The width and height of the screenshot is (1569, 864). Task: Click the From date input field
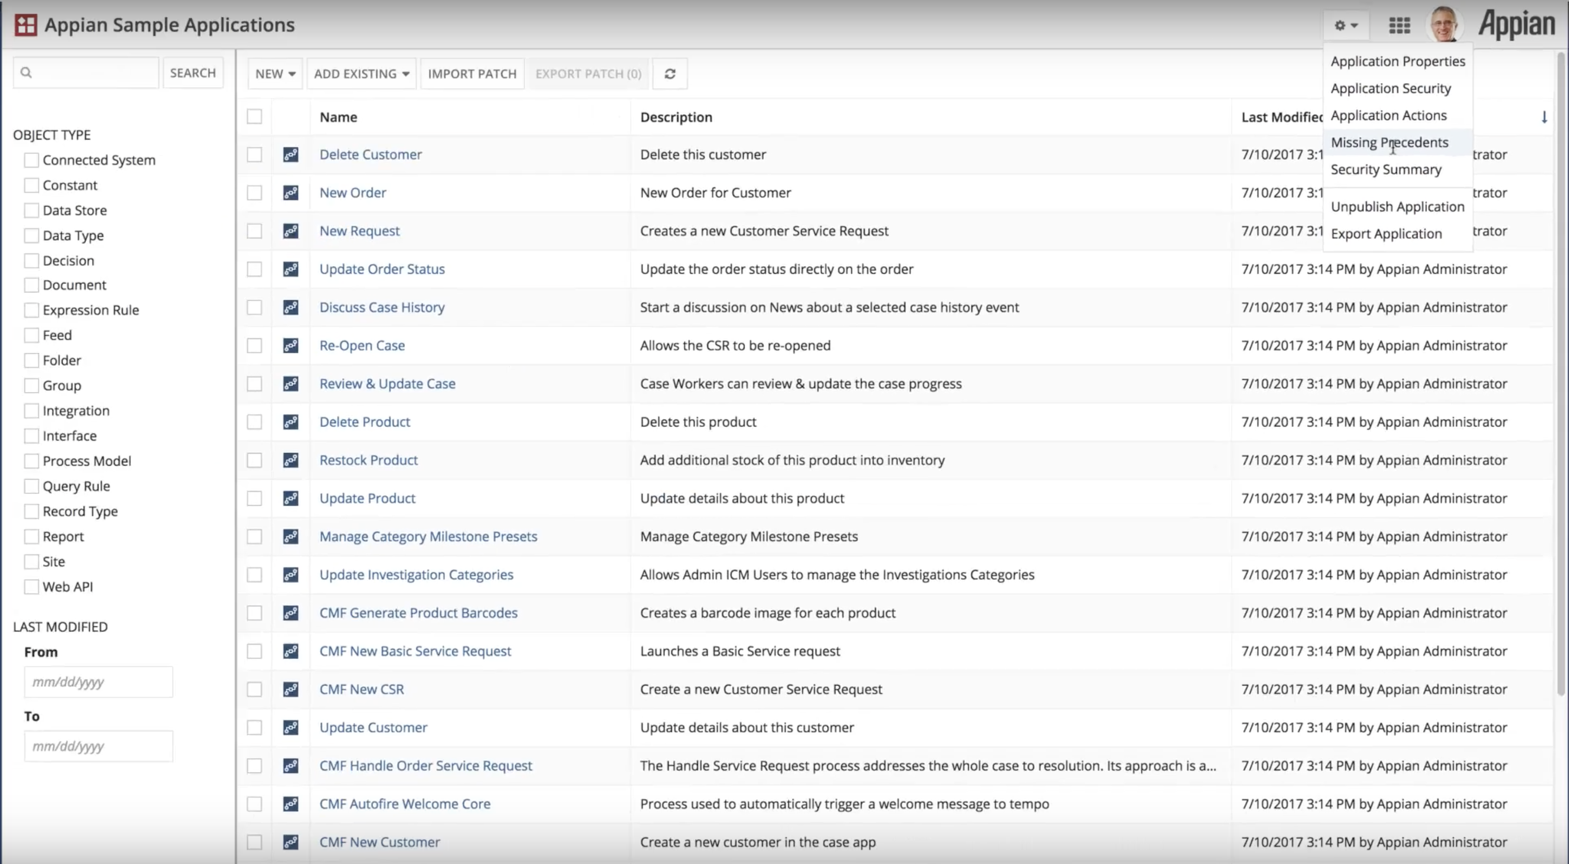click(x=98, y=682)
